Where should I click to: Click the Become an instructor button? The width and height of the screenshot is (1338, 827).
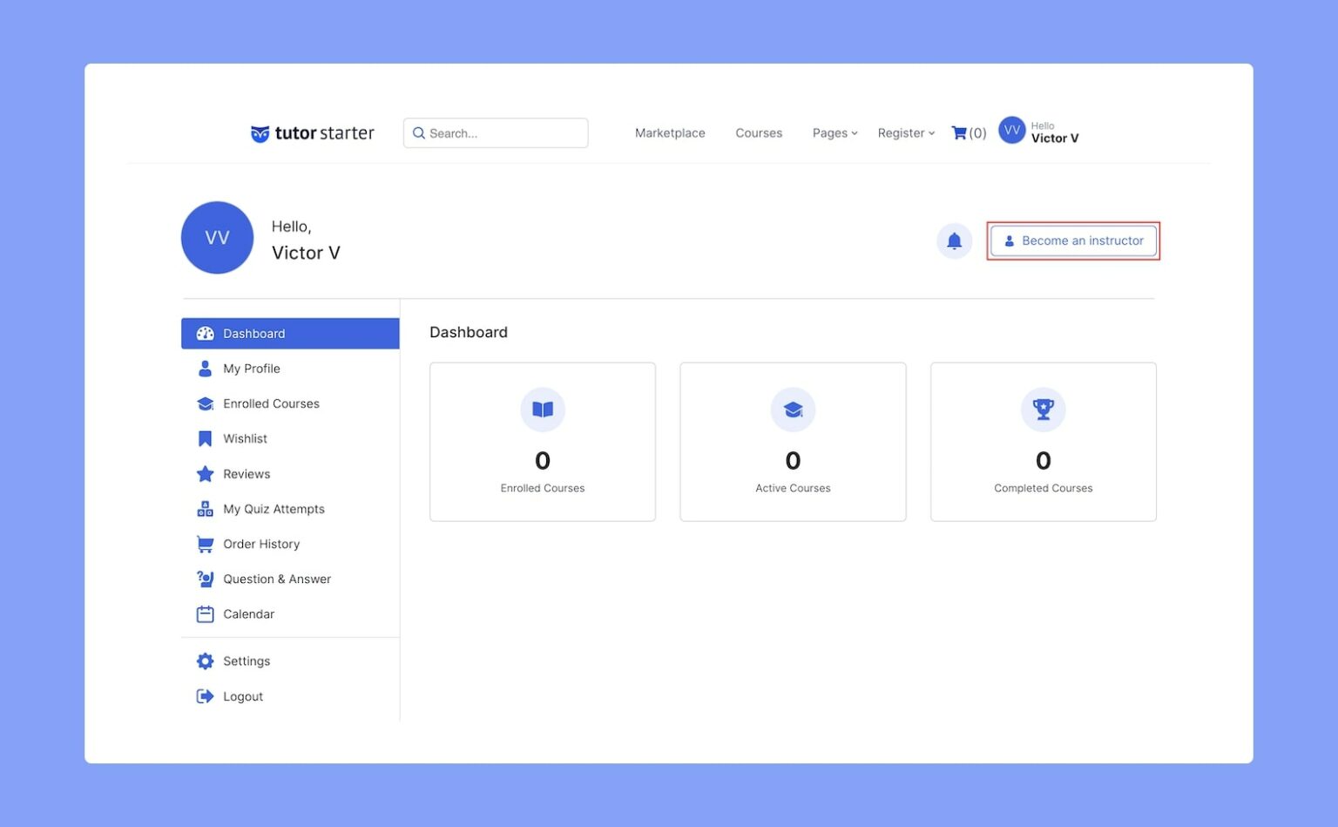[x=1073, y=241]
